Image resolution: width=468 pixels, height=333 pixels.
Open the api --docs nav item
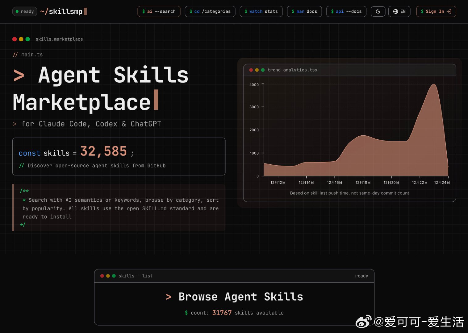point(346,11)
